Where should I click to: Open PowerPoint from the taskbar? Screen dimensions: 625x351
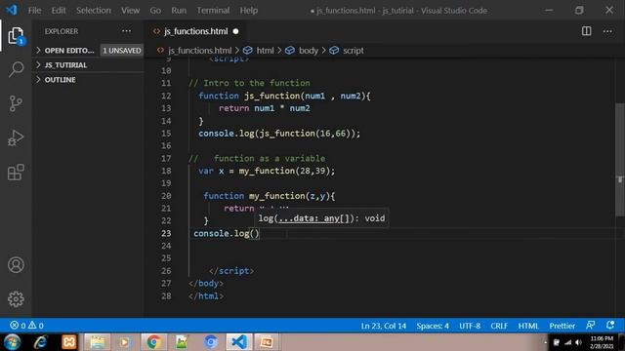267,342
